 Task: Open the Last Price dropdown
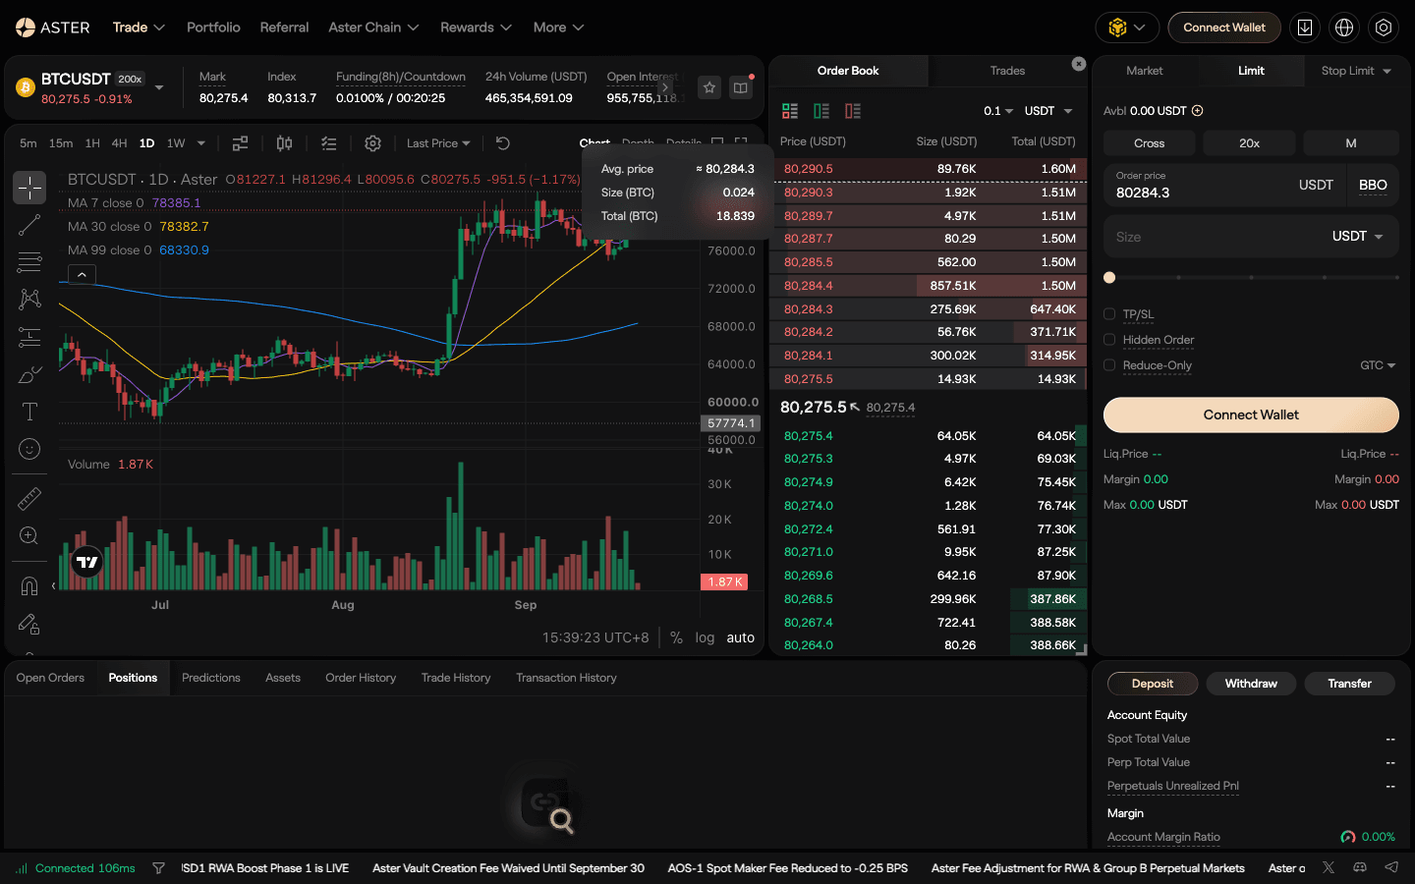[x=438, y=143]
